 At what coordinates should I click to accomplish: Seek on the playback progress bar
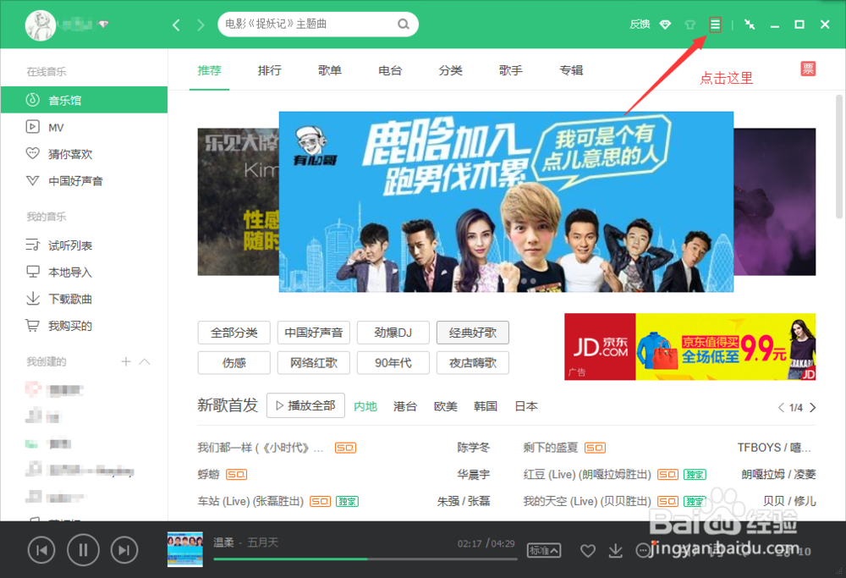(x=365, y=559)
